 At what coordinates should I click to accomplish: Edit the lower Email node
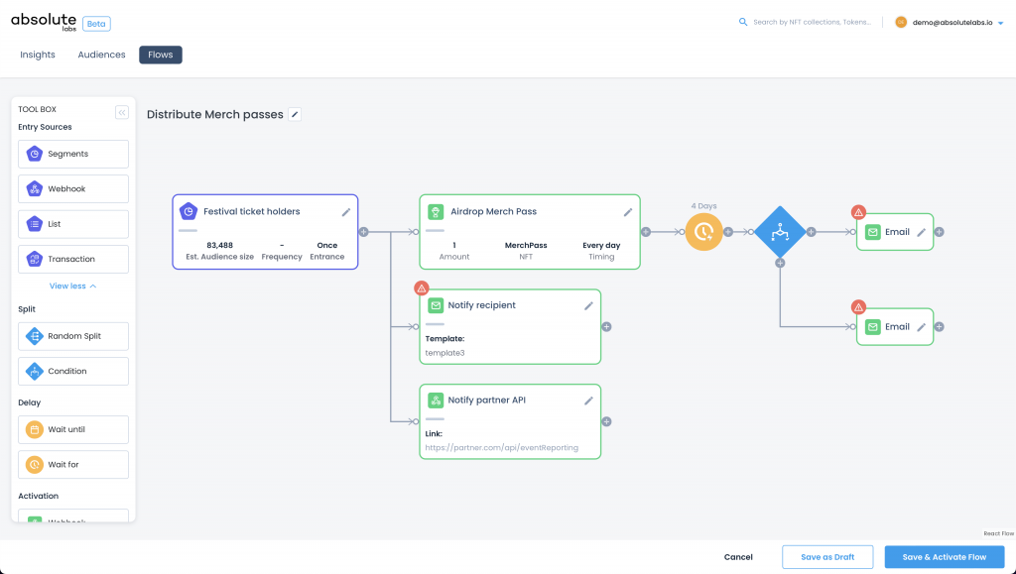(922, 327)
